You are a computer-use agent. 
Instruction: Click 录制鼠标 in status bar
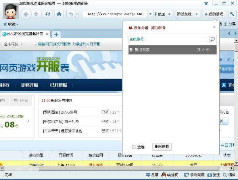[194, 175]
